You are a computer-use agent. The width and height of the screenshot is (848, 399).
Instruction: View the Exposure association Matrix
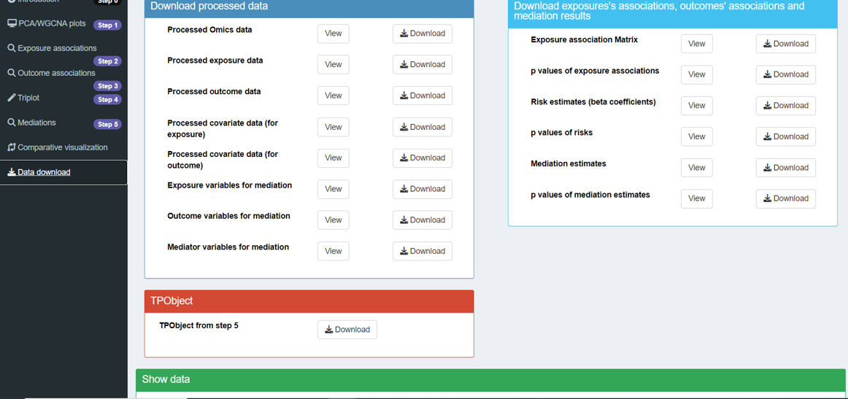click(x=696, y=44)
